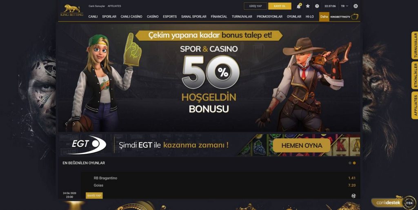Expand the TR language dropdown

click(345, 6)
